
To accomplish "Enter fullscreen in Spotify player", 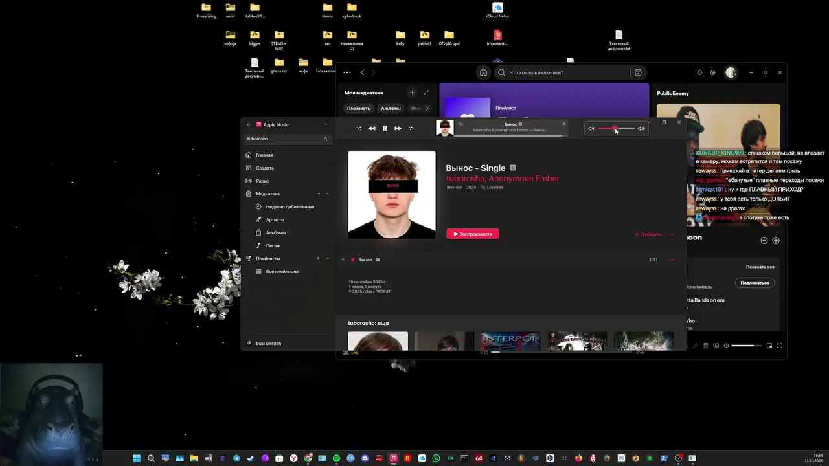I will pos(780,346).
